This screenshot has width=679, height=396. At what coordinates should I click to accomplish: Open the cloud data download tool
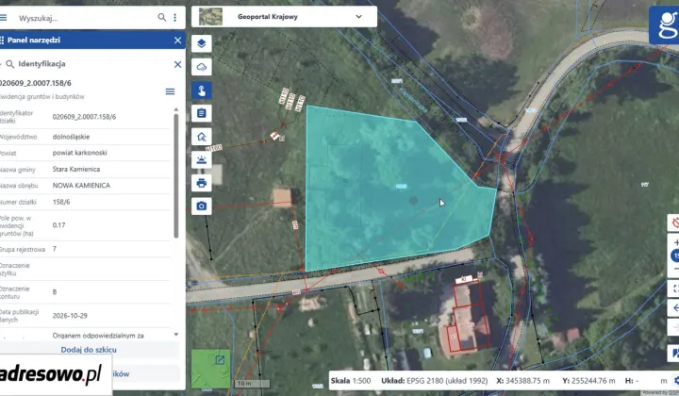[202, 67]
